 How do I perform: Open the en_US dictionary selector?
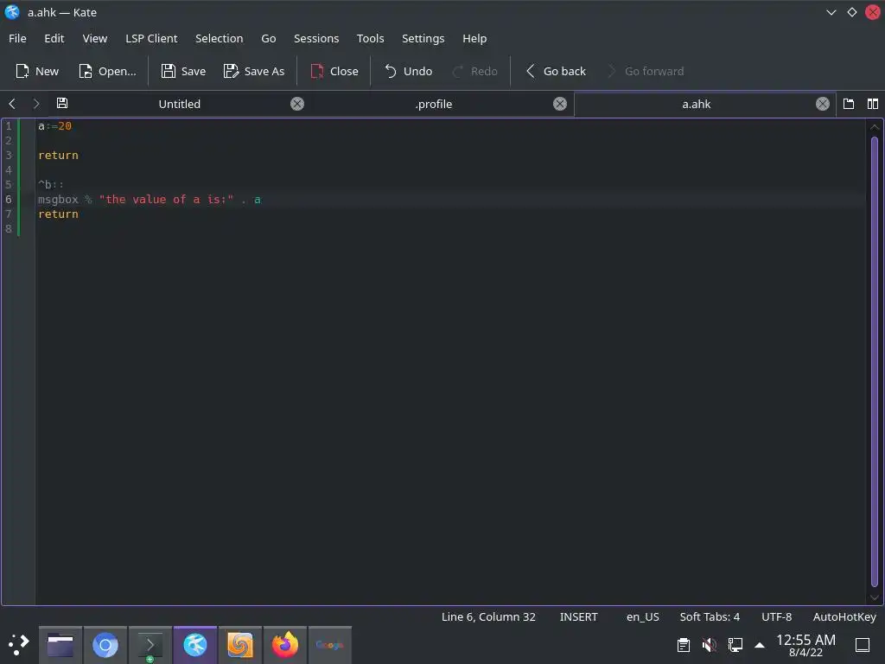pyautogui.click(x=643, y=616)
